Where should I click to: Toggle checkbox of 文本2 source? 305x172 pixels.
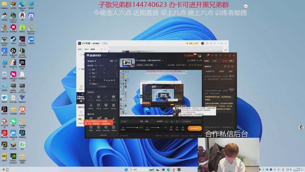click(90, 77)
